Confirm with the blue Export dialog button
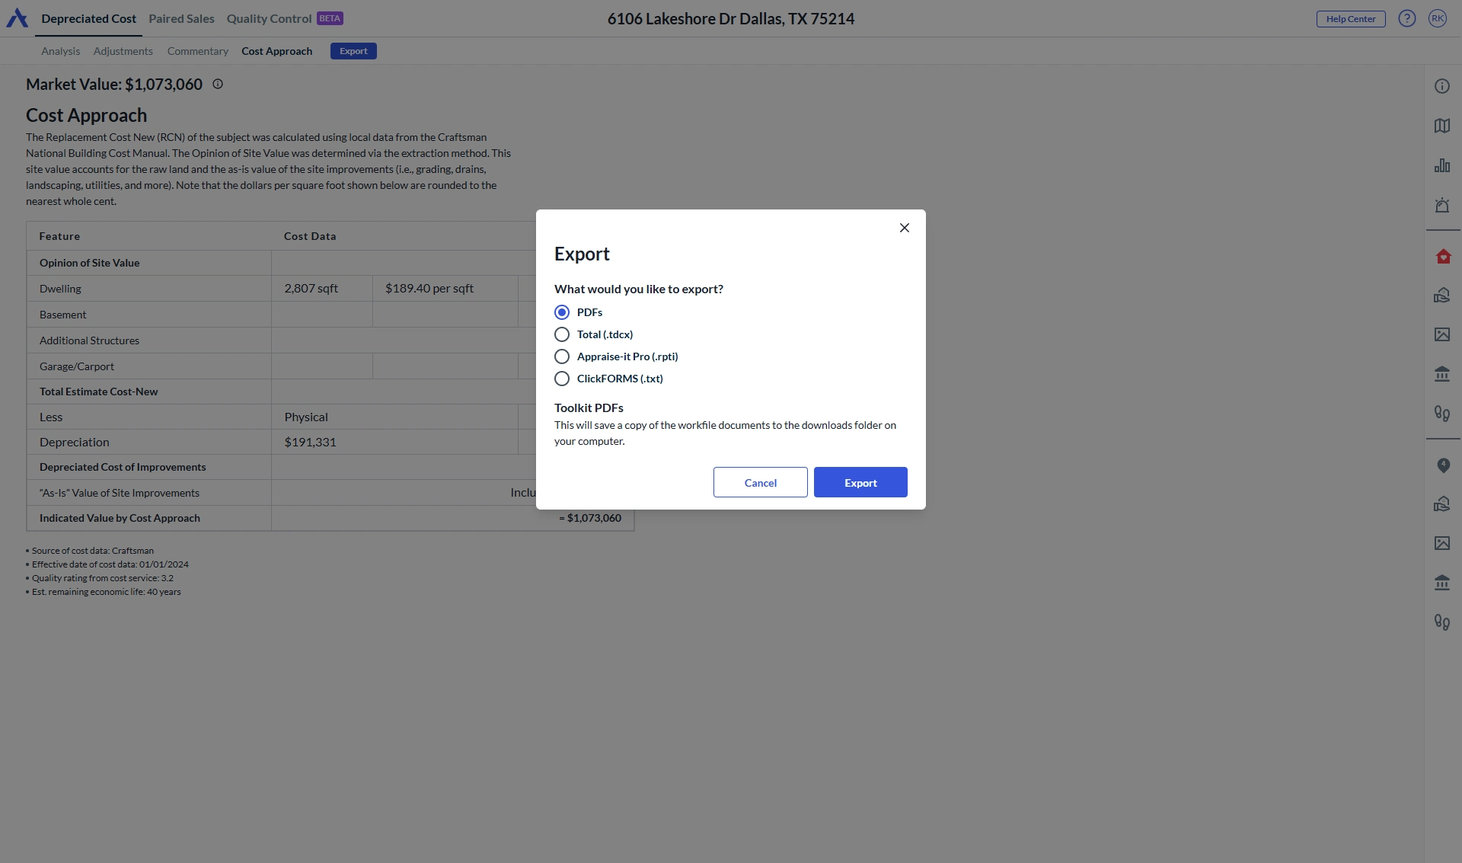1462x863 pixels. click(x=860, y=483)
